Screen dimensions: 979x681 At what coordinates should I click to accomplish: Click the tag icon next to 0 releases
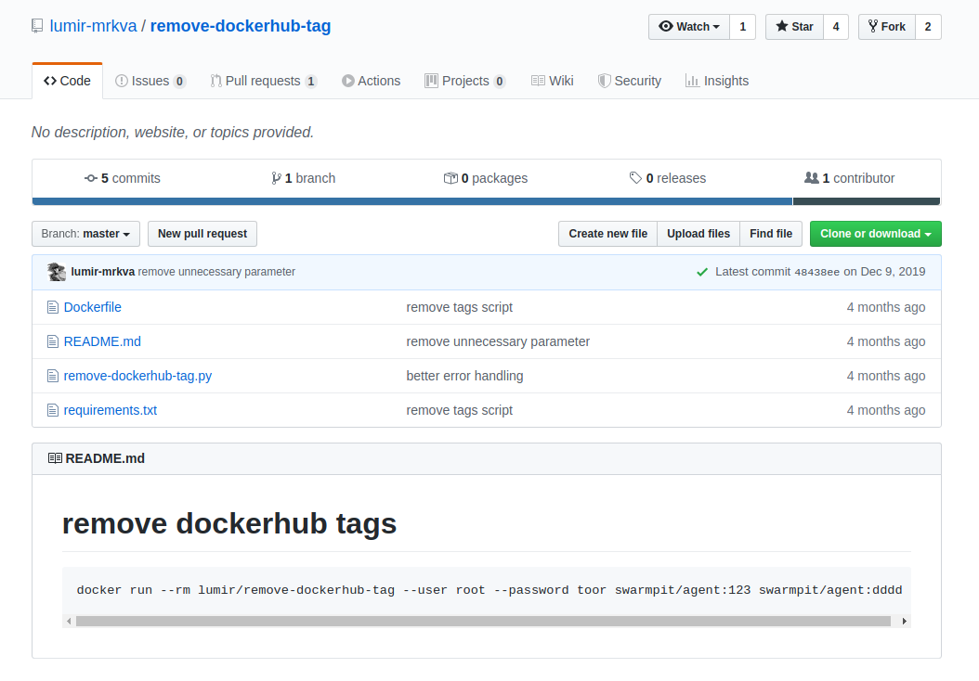635,178
